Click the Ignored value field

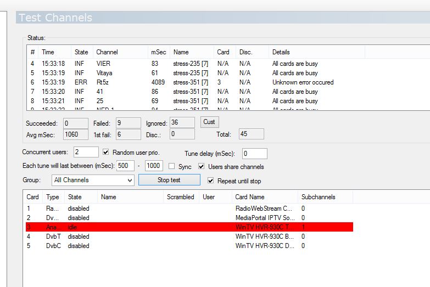click(182, 122)
